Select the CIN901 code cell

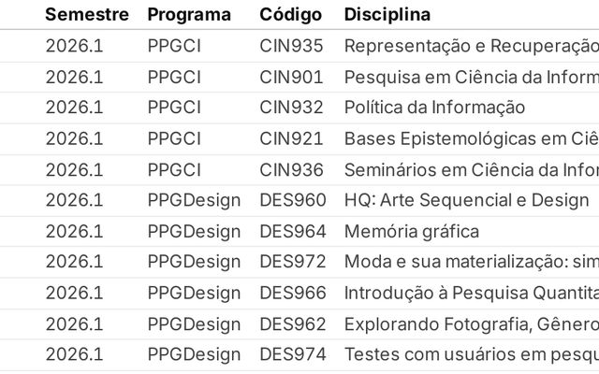(291, 77)
